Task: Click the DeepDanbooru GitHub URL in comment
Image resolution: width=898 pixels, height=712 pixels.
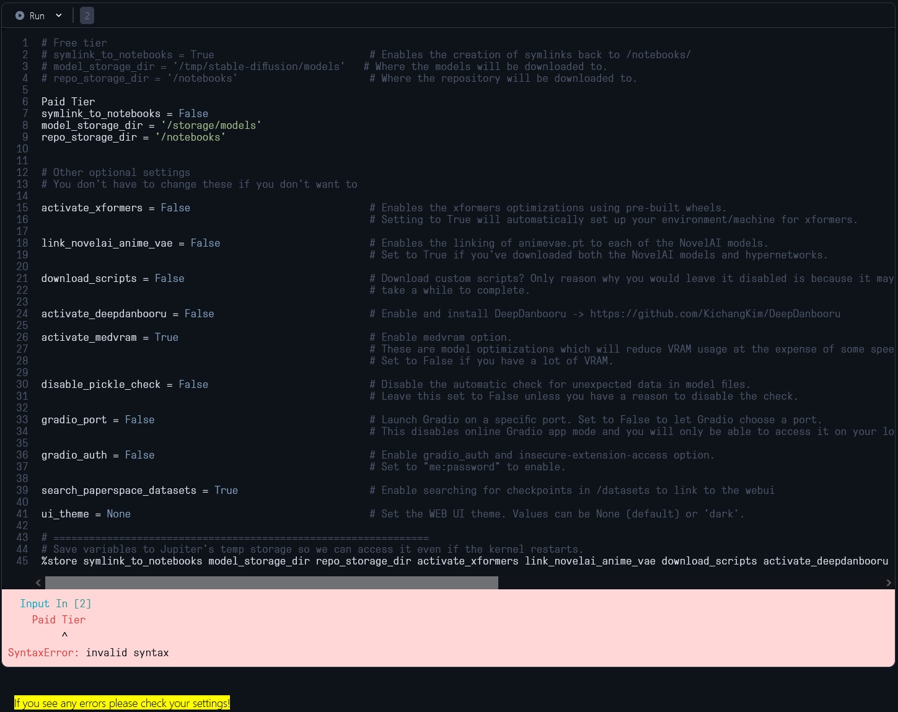Action: tap(715, 314)
